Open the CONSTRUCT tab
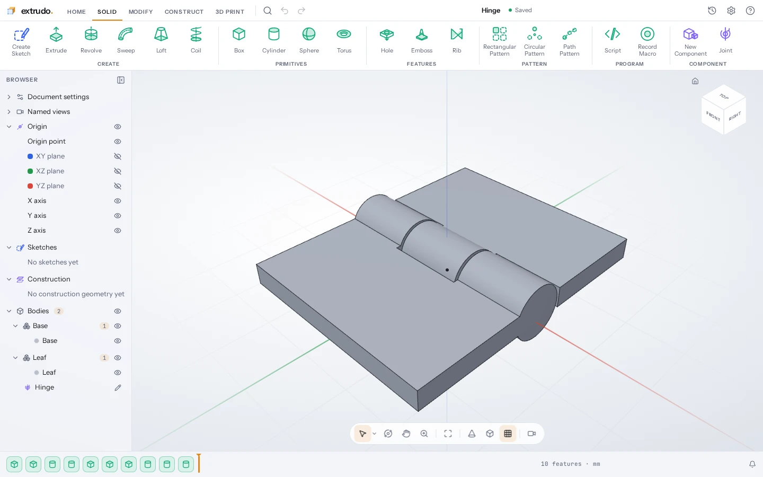Screen dimensions: 763x477 [184, 12]
